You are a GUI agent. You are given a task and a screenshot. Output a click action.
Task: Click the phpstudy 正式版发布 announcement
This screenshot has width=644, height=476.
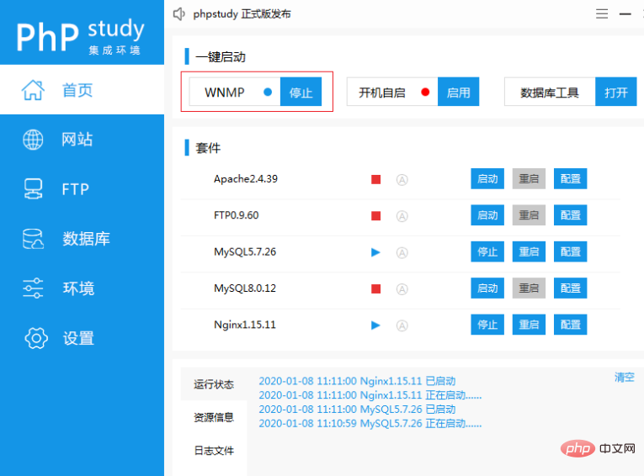(242, 14)
